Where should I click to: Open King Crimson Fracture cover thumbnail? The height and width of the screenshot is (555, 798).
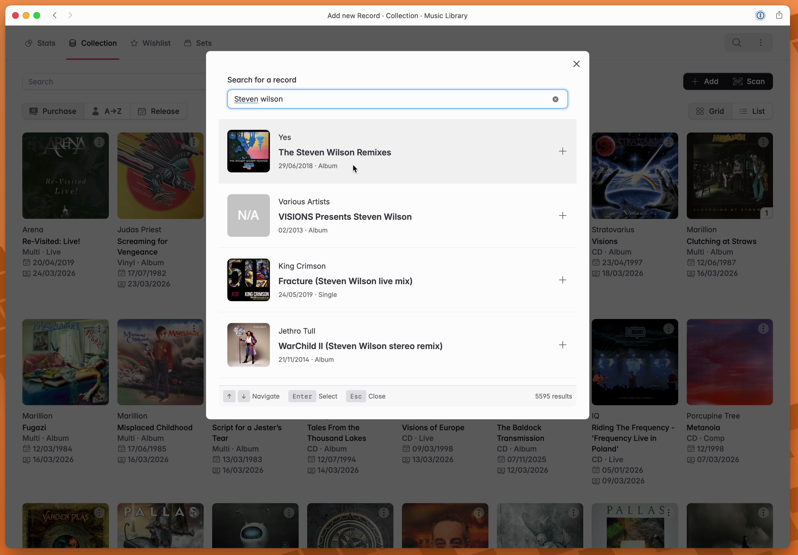[x=248, y=280]
